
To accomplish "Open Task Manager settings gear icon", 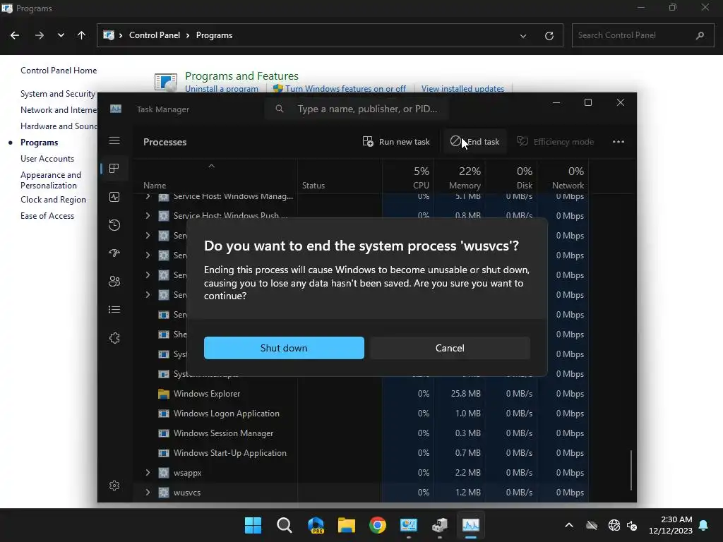I will [114, 486].
